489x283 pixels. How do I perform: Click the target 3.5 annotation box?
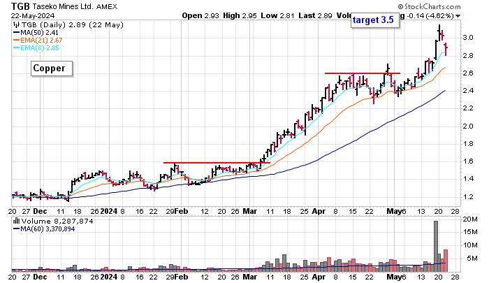pos(374,20)
